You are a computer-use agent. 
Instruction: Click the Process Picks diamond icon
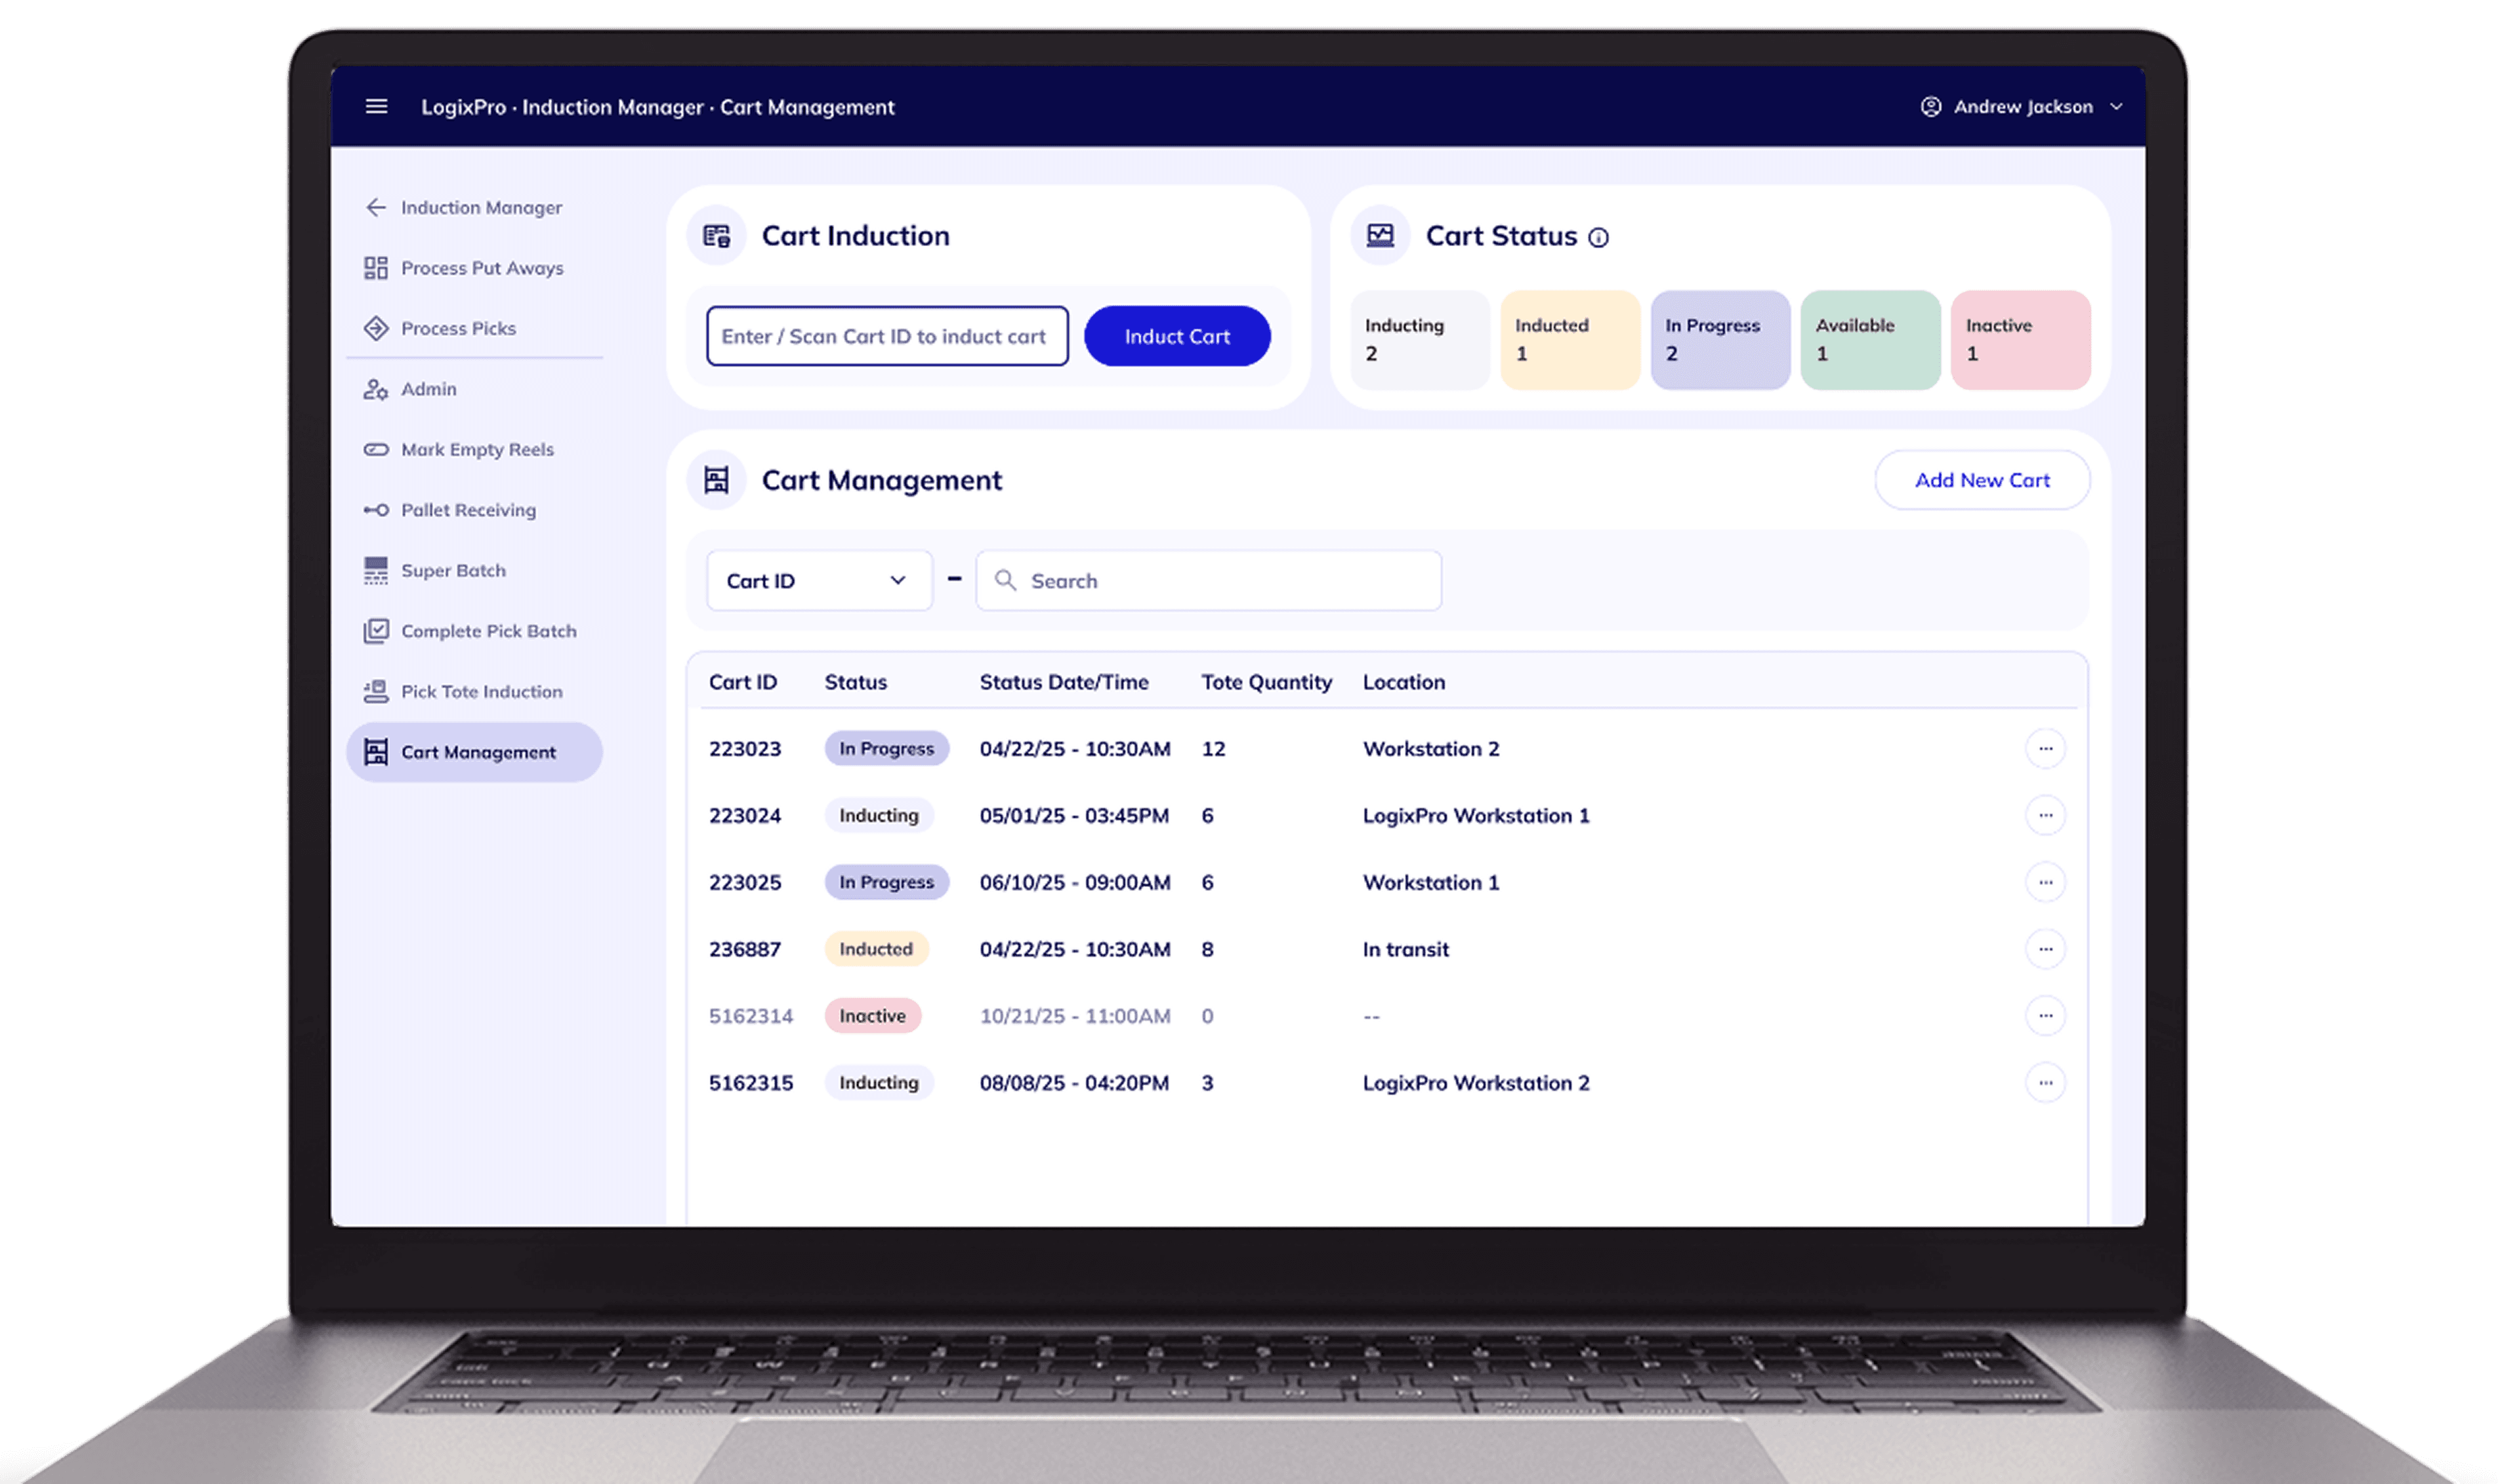click(x=376, y=328)
